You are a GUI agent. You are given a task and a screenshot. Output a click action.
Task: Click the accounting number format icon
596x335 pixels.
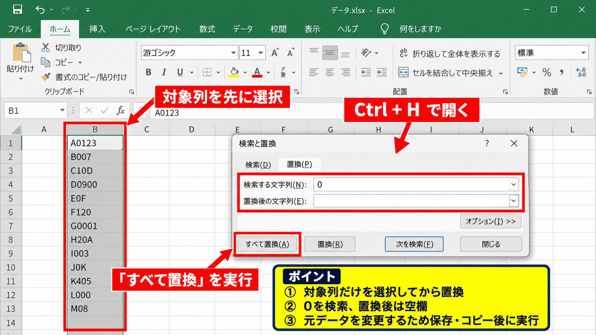click(x=523, y=73)
